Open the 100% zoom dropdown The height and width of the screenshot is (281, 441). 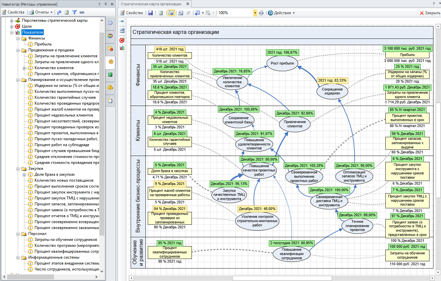(x=255, y=13)
